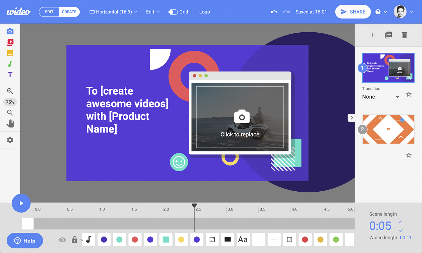This screenshot has width=422, height=253.
Task: Click the 3.0 mark on the timeline ruler
Action: coord(230,209)
